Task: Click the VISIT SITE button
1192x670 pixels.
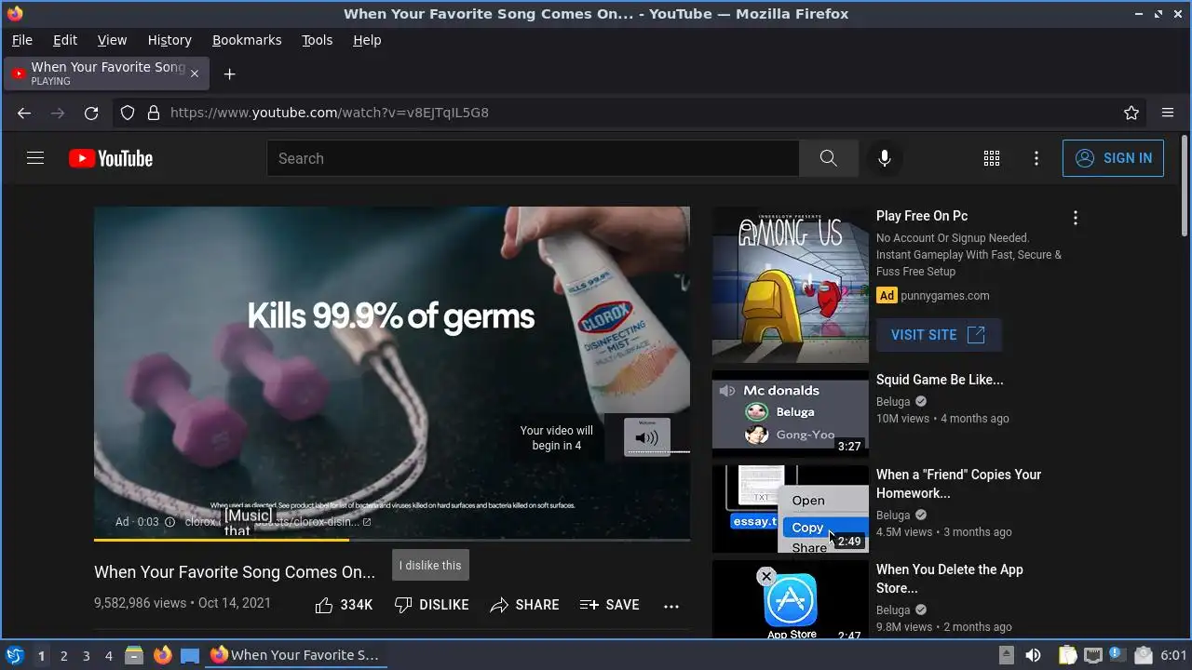Action: click(x=938, y=335)
